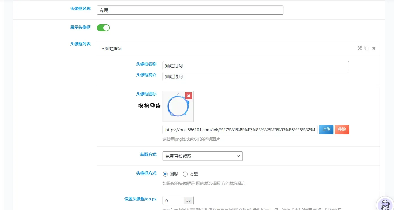The height and width of the screenshot is (210, 394).
Task: Click the image URL input field
Action: [x=240, y=130]
